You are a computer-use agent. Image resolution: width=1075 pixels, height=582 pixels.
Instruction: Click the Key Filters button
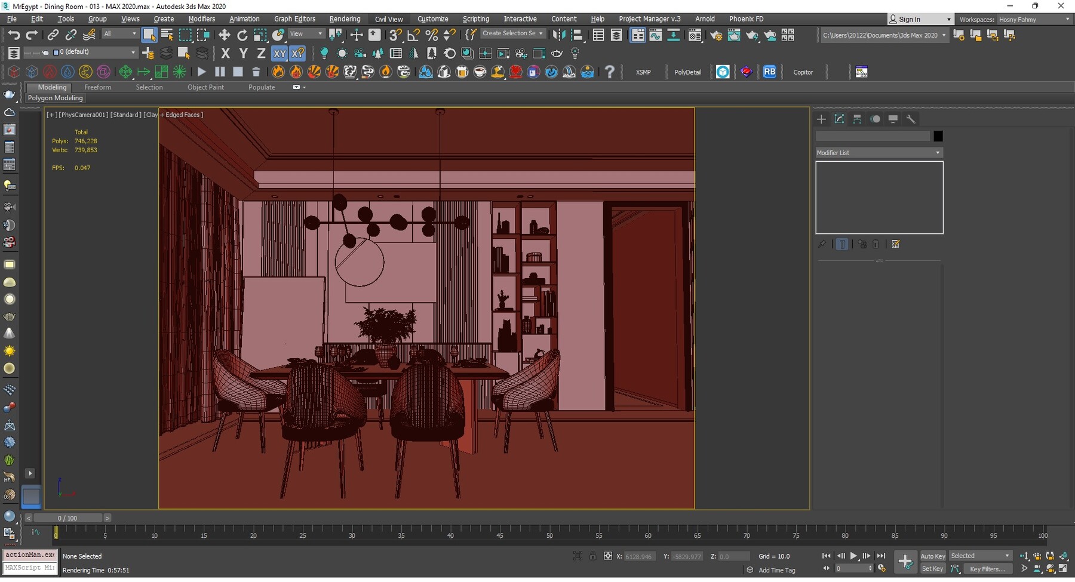988,569
